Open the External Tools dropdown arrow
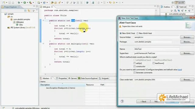 (33, 3)
